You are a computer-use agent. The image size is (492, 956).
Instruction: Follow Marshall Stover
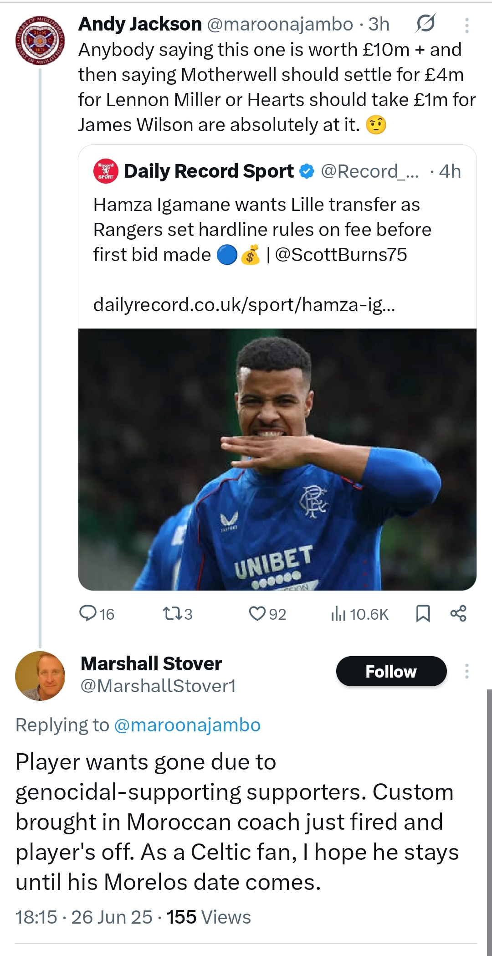tap(391, 671)
